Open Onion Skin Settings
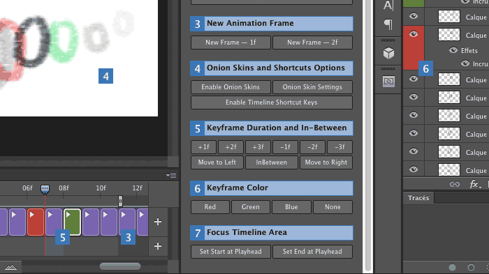The width and height of the screenshot is (489, 274). (x=312, y=87)
